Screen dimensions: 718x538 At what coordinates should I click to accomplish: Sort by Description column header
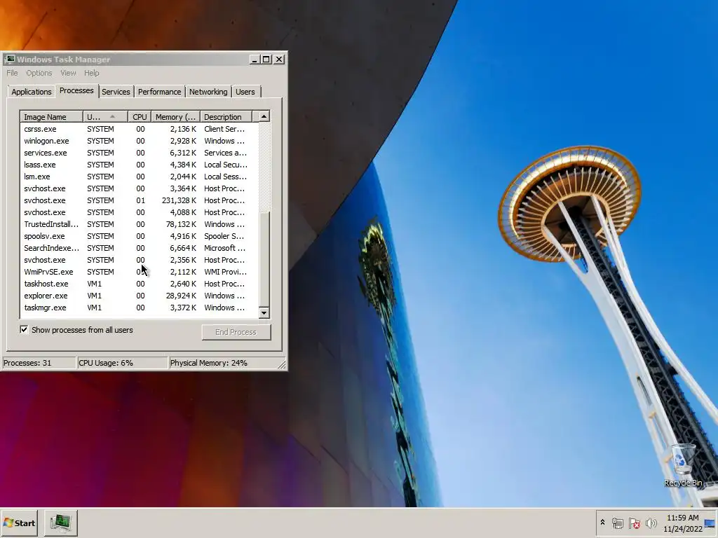226,117
